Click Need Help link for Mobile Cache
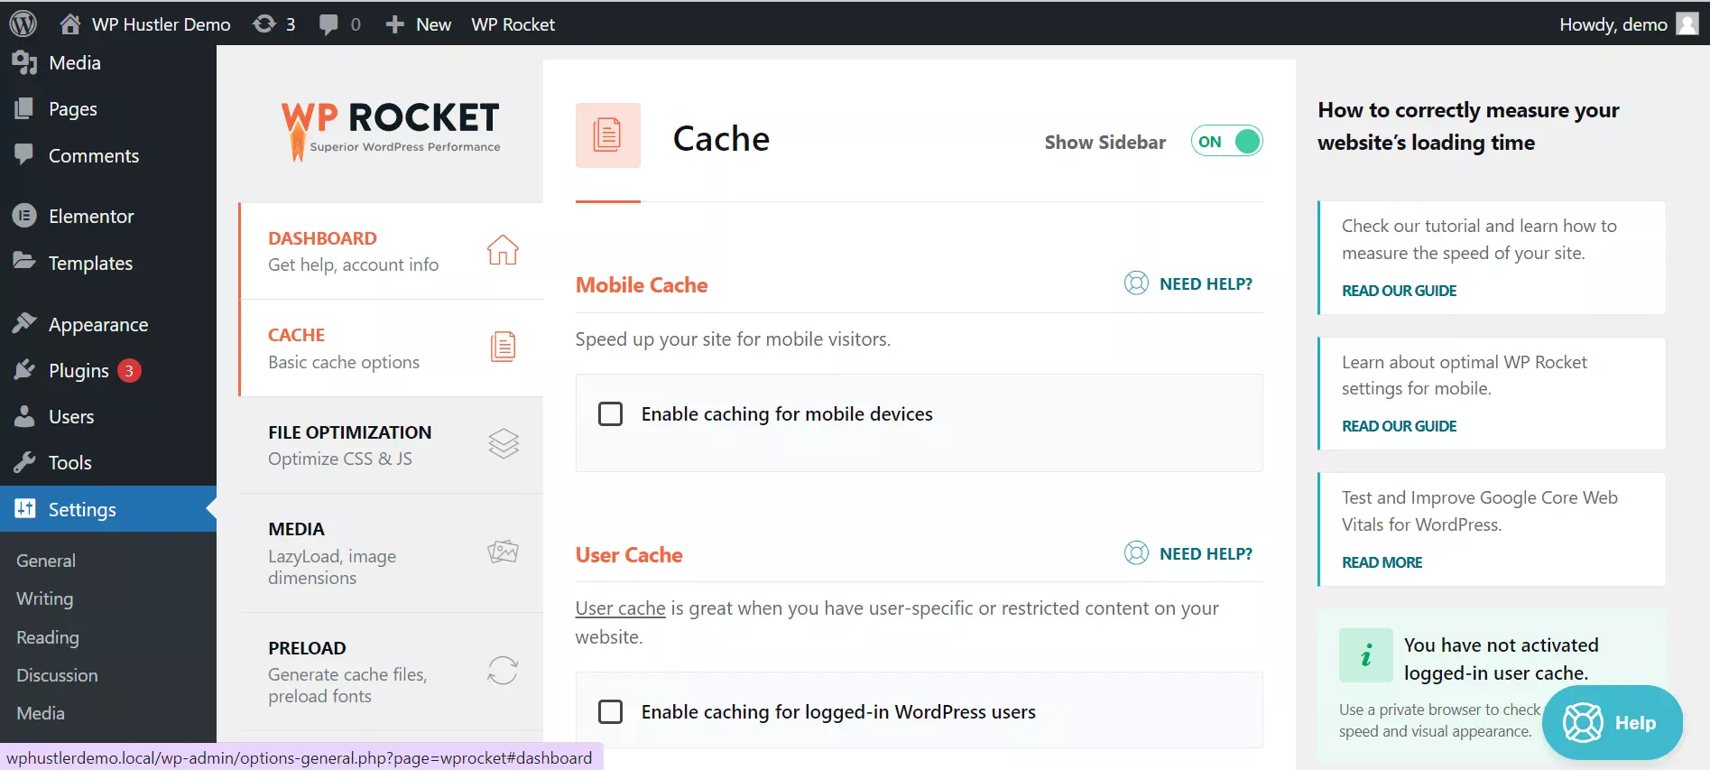 1206,283
